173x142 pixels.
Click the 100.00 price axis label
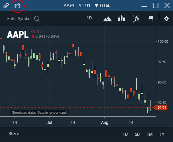(163, 42)
